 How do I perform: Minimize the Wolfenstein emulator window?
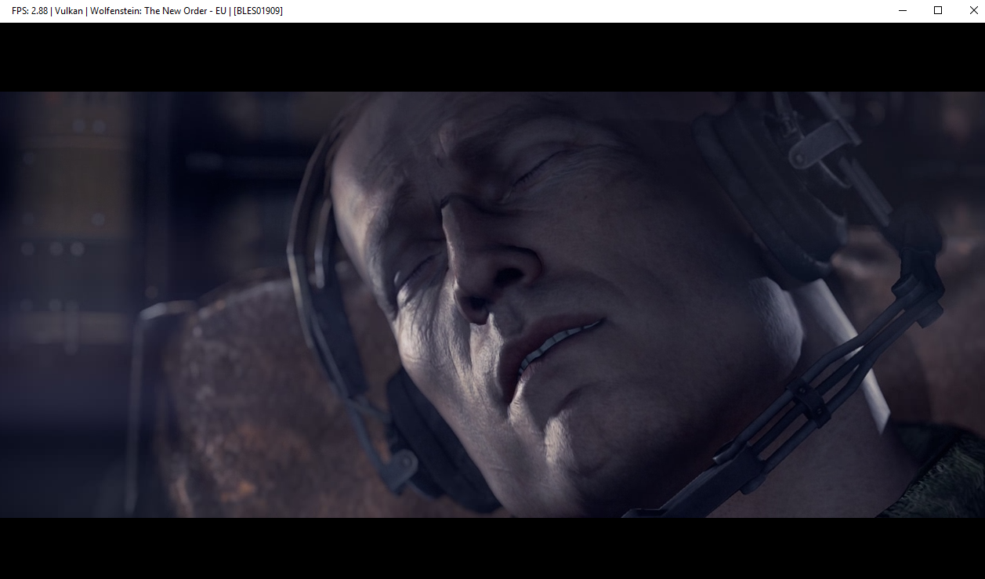click(x=902, y=11)
